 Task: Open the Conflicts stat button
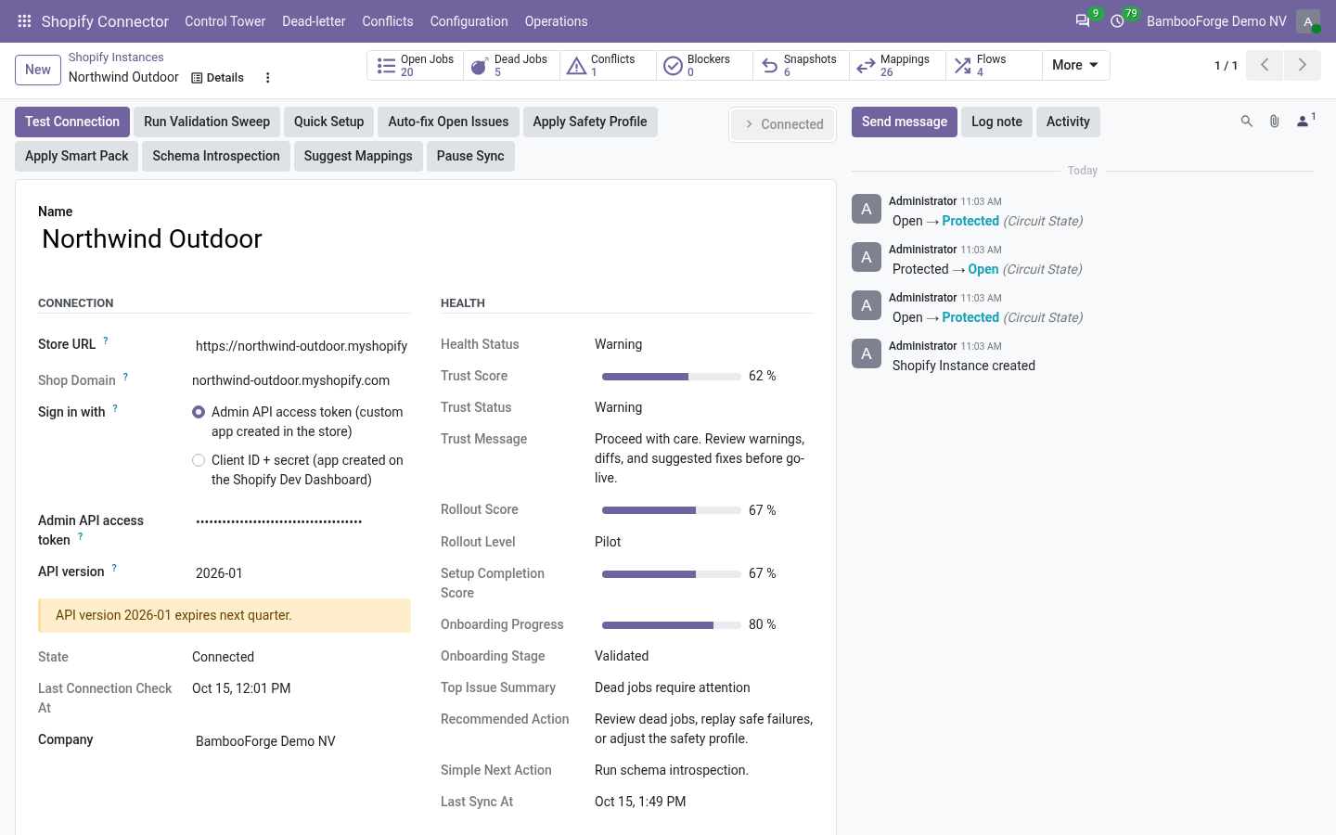click(608, 65)
